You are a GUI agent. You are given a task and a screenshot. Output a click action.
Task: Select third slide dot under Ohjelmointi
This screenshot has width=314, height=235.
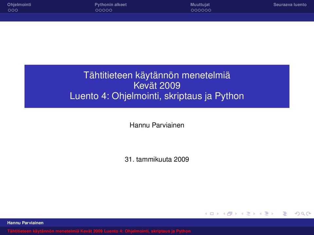[16, 10]
